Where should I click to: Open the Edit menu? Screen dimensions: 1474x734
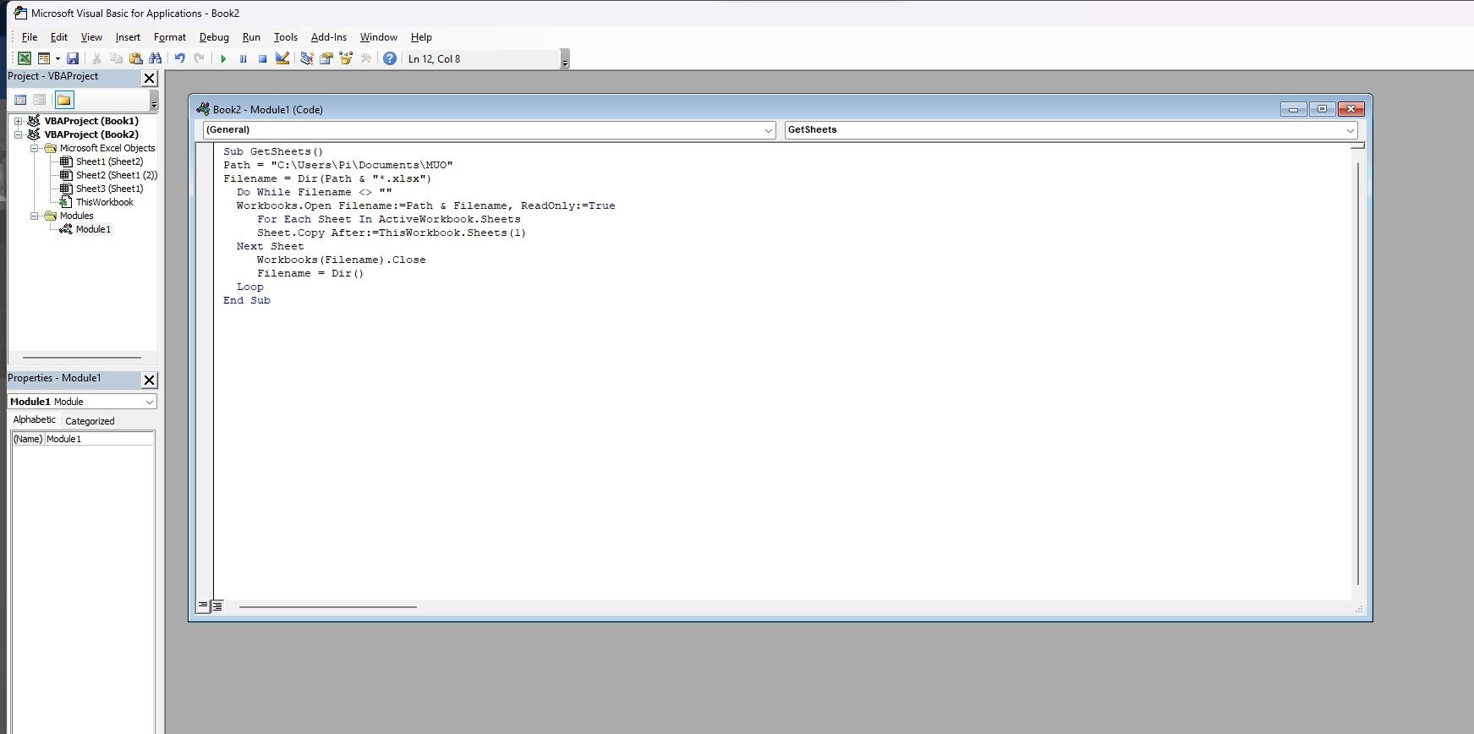click(59, 37)
